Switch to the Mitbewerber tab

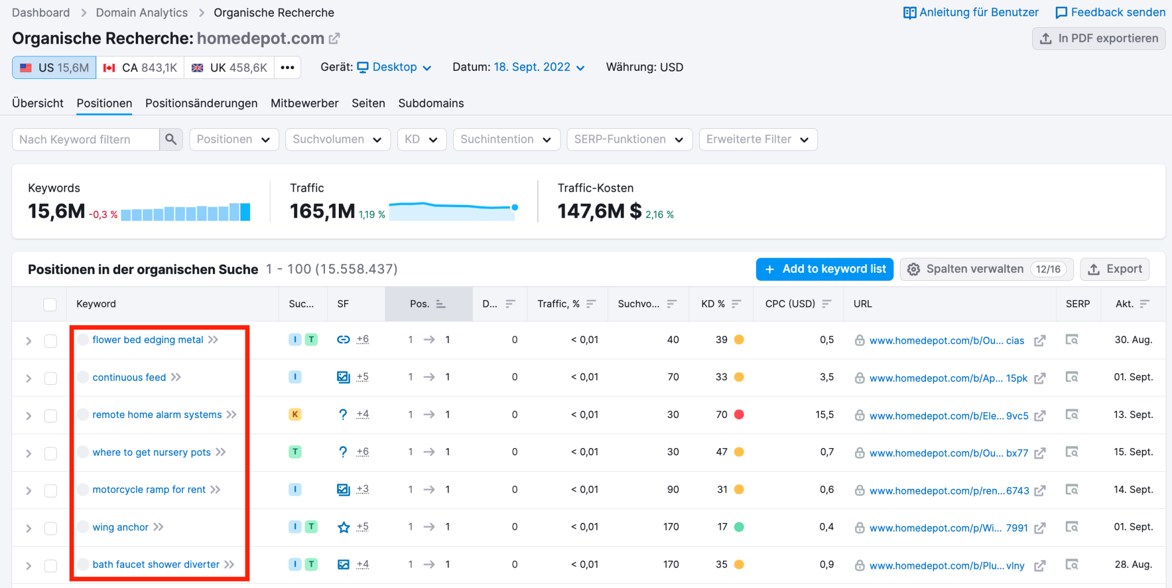coord(304,103)
